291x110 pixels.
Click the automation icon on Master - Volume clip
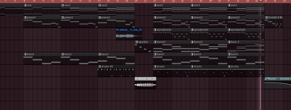click(x=266, y=79)
